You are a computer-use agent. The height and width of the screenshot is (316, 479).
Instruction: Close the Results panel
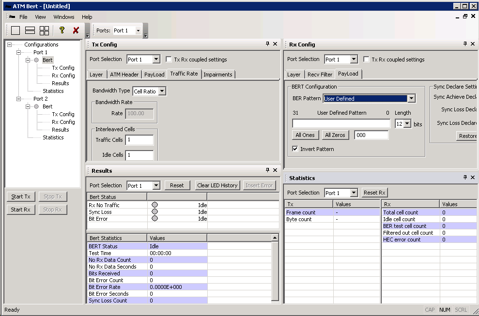coord(275,170)
